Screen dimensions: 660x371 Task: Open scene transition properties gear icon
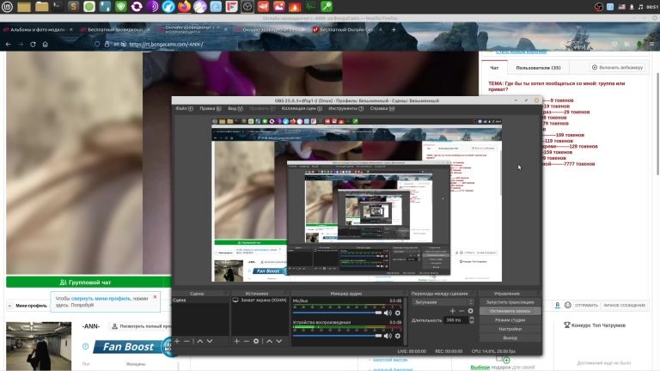(472, 311)
